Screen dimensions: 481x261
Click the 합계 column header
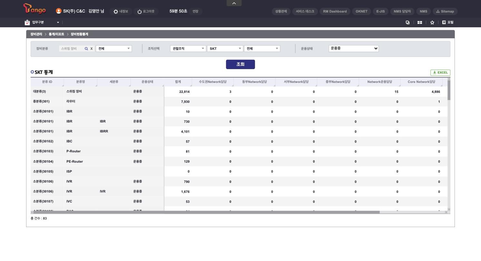coord(178,82)
